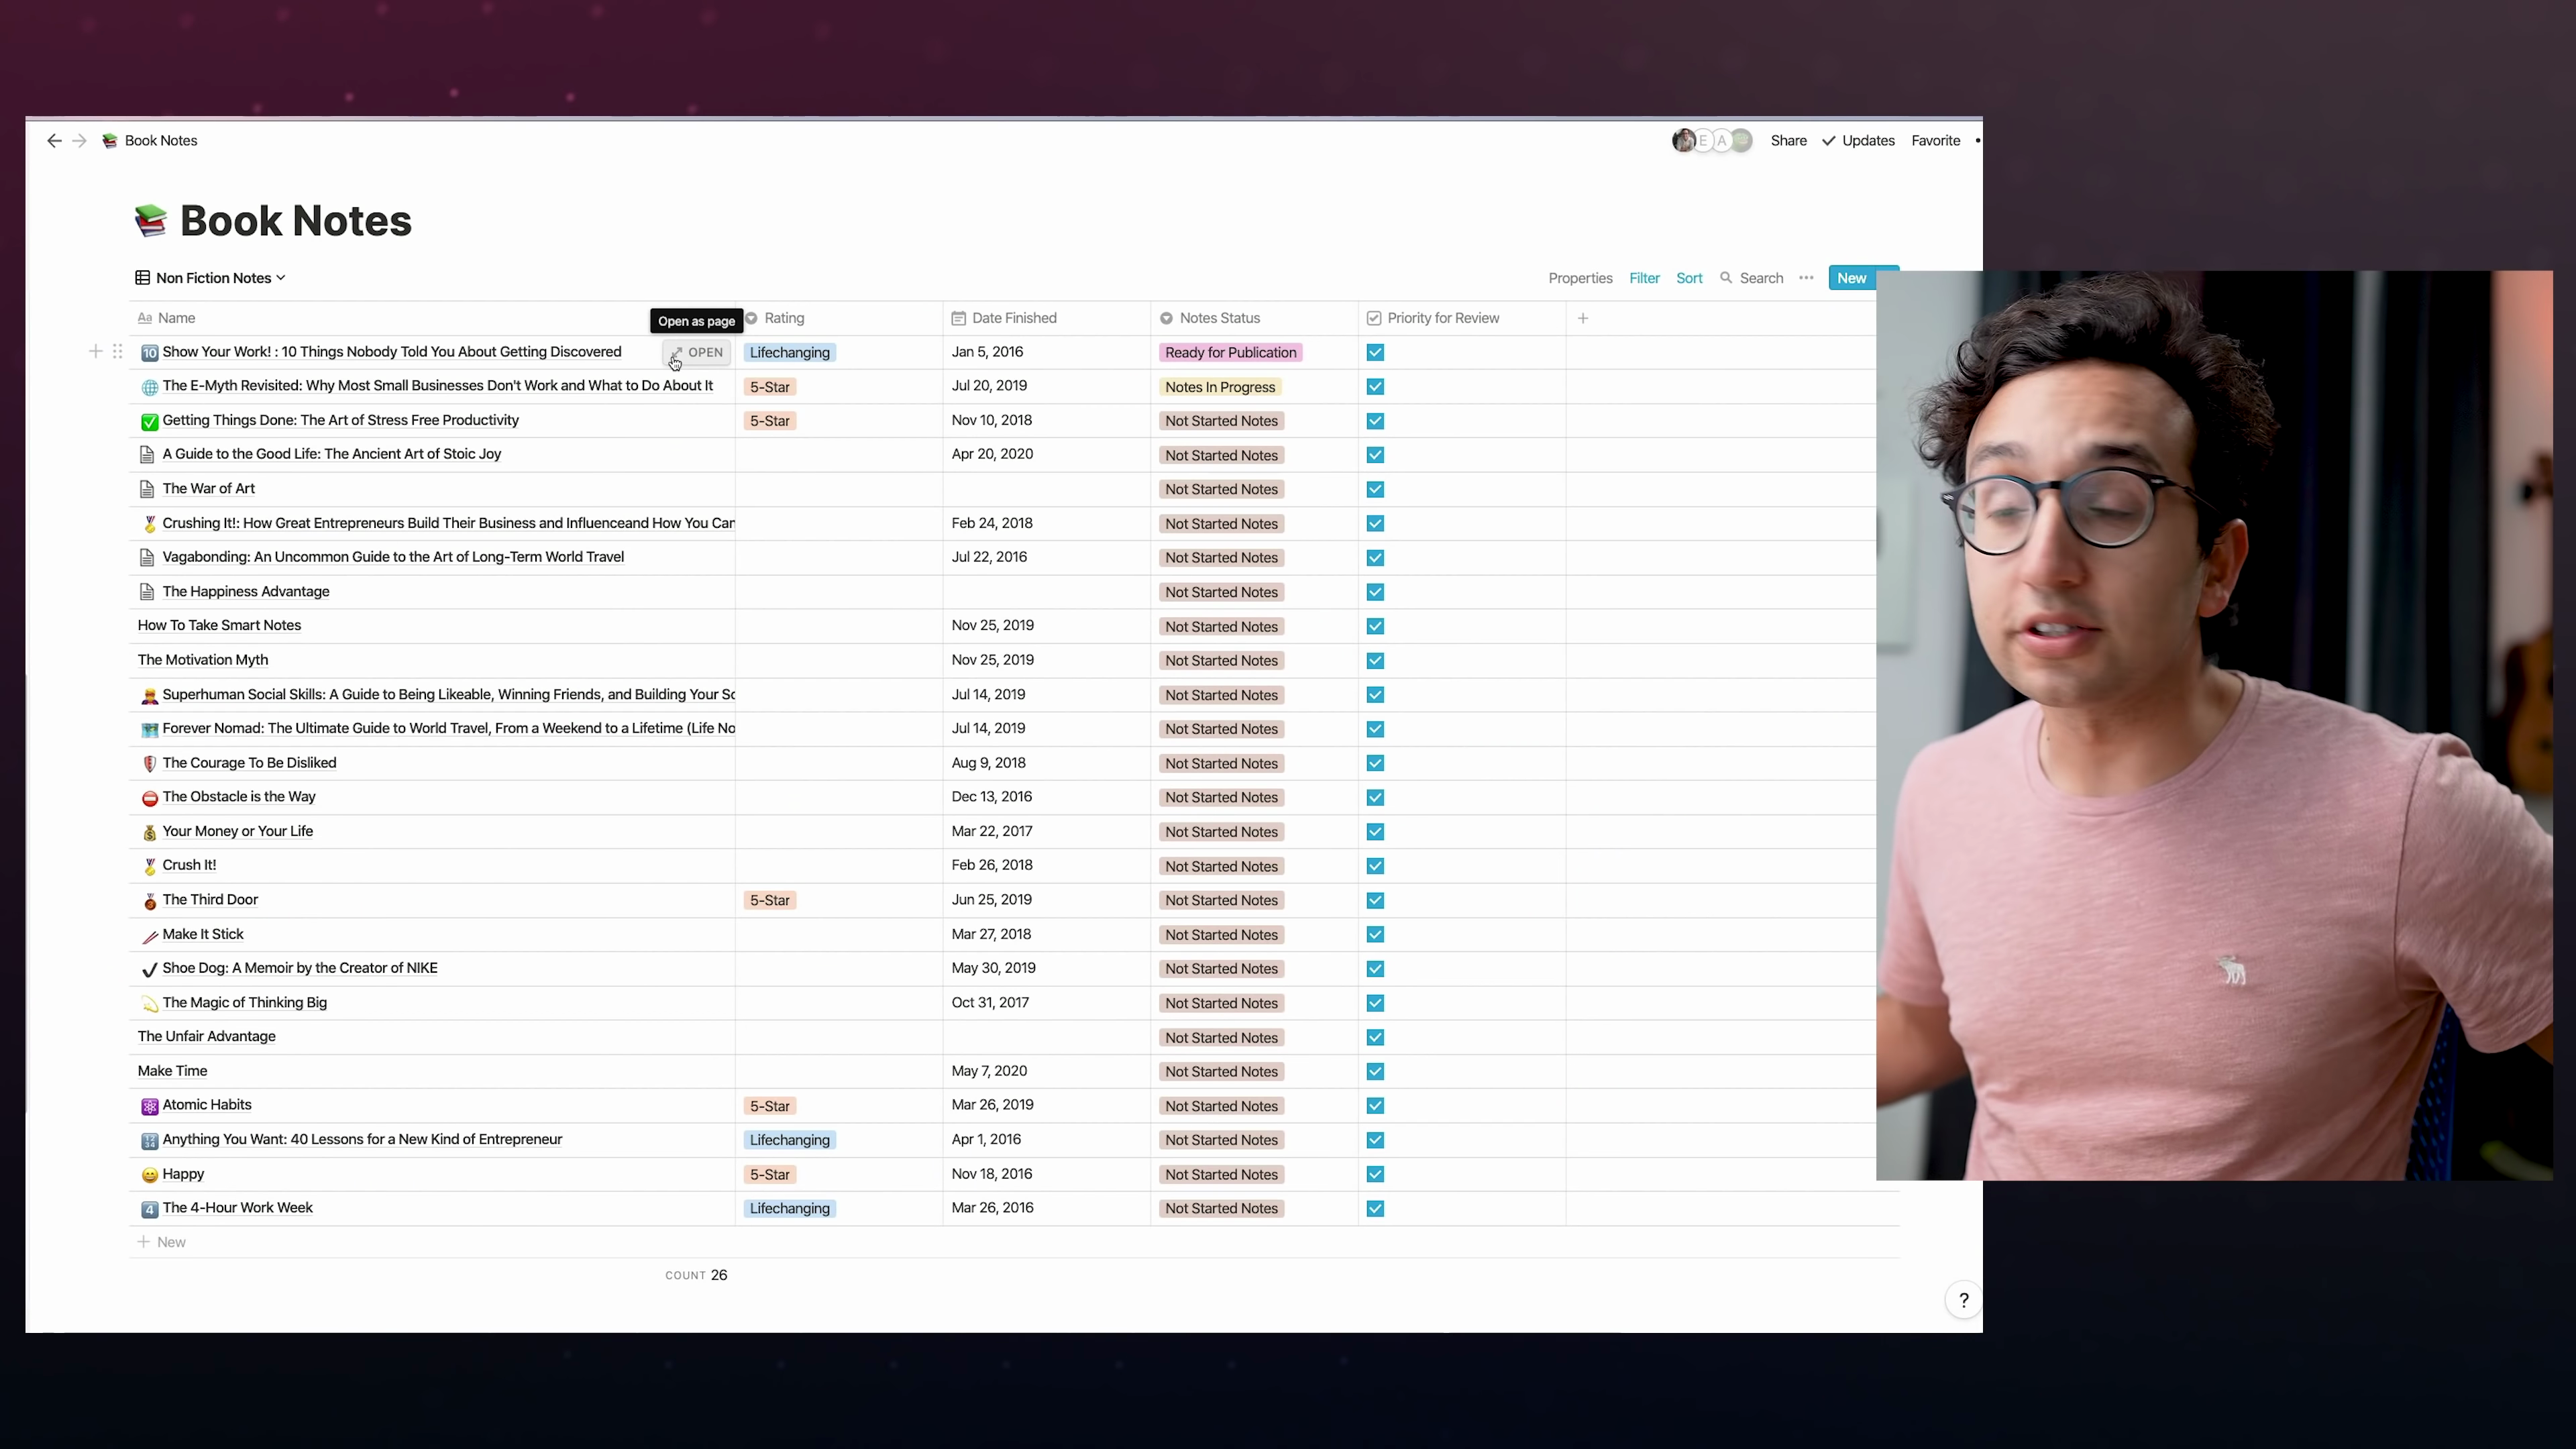
Task: Open the 5-Star rating select for The Third Door
Action: (770, 900)
